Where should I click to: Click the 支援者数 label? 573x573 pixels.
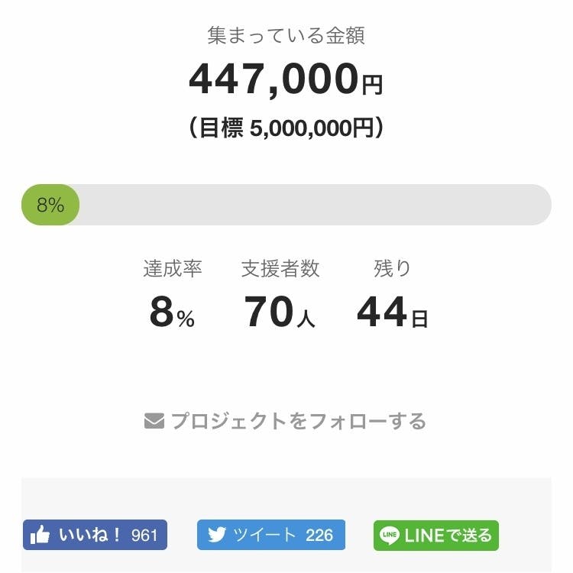point(280,269)
